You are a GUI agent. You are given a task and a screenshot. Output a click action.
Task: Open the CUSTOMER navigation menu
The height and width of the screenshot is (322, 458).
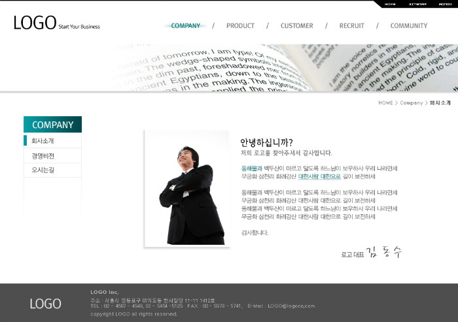pos(297,25)
